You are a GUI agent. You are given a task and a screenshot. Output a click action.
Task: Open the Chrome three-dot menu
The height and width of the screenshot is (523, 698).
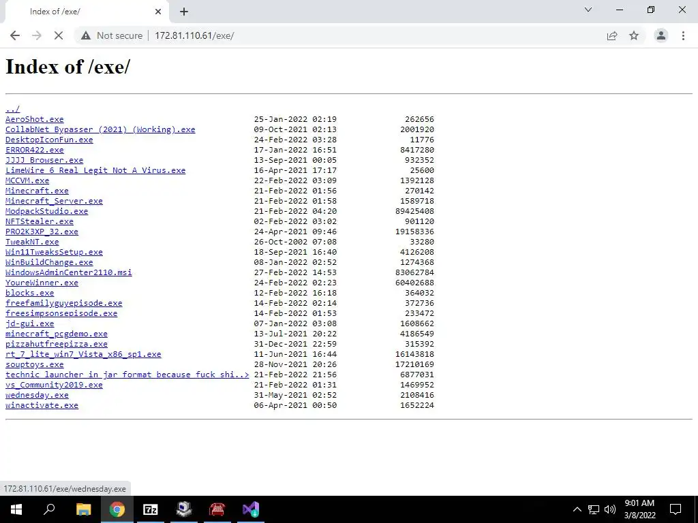coord(683,35)
